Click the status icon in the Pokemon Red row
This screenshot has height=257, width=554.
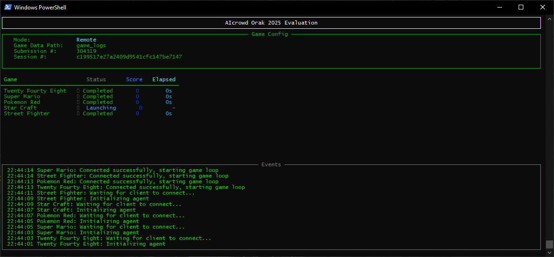click(78, 102)
